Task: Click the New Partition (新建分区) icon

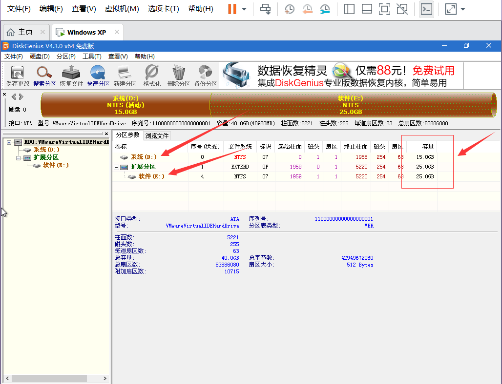Action: (x=125, y=76)
